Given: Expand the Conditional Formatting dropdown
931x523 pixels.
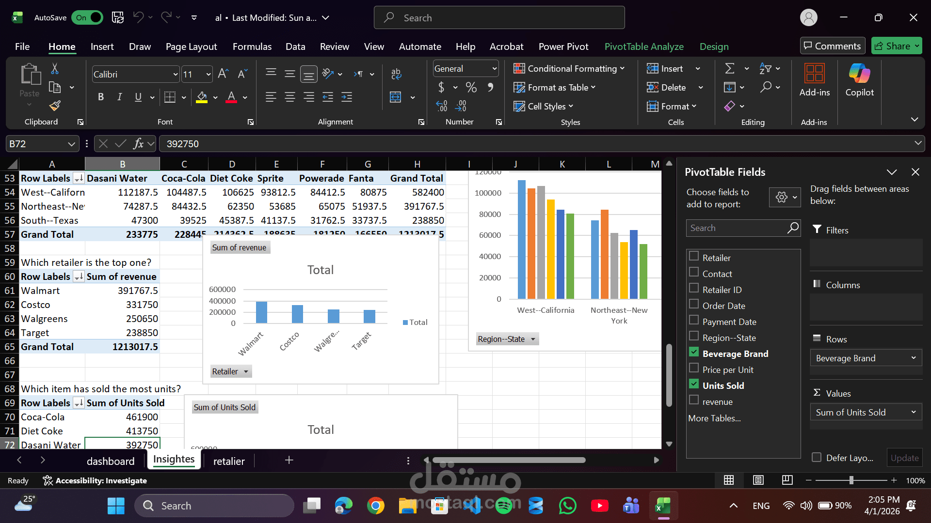Looking at the screenshot, I should (622, 68).
